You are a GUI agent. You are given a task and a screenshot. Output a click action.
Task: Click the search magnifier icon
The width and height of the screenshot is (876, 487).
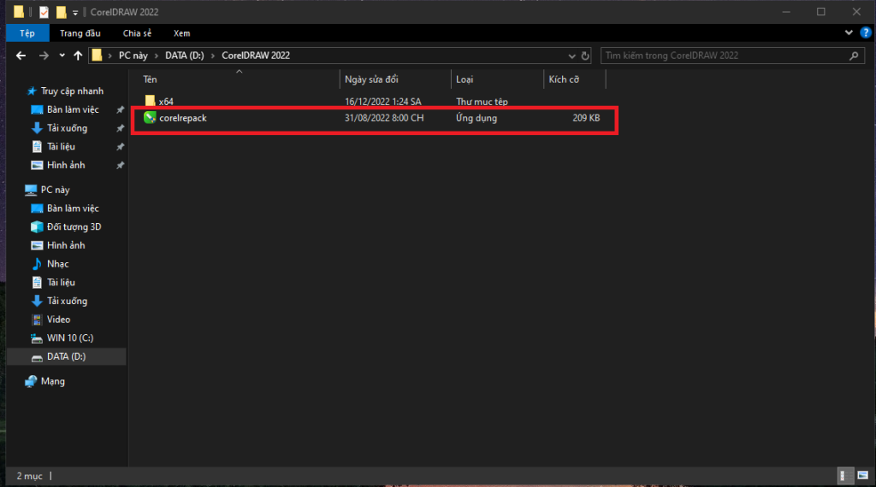pos(853,56)
